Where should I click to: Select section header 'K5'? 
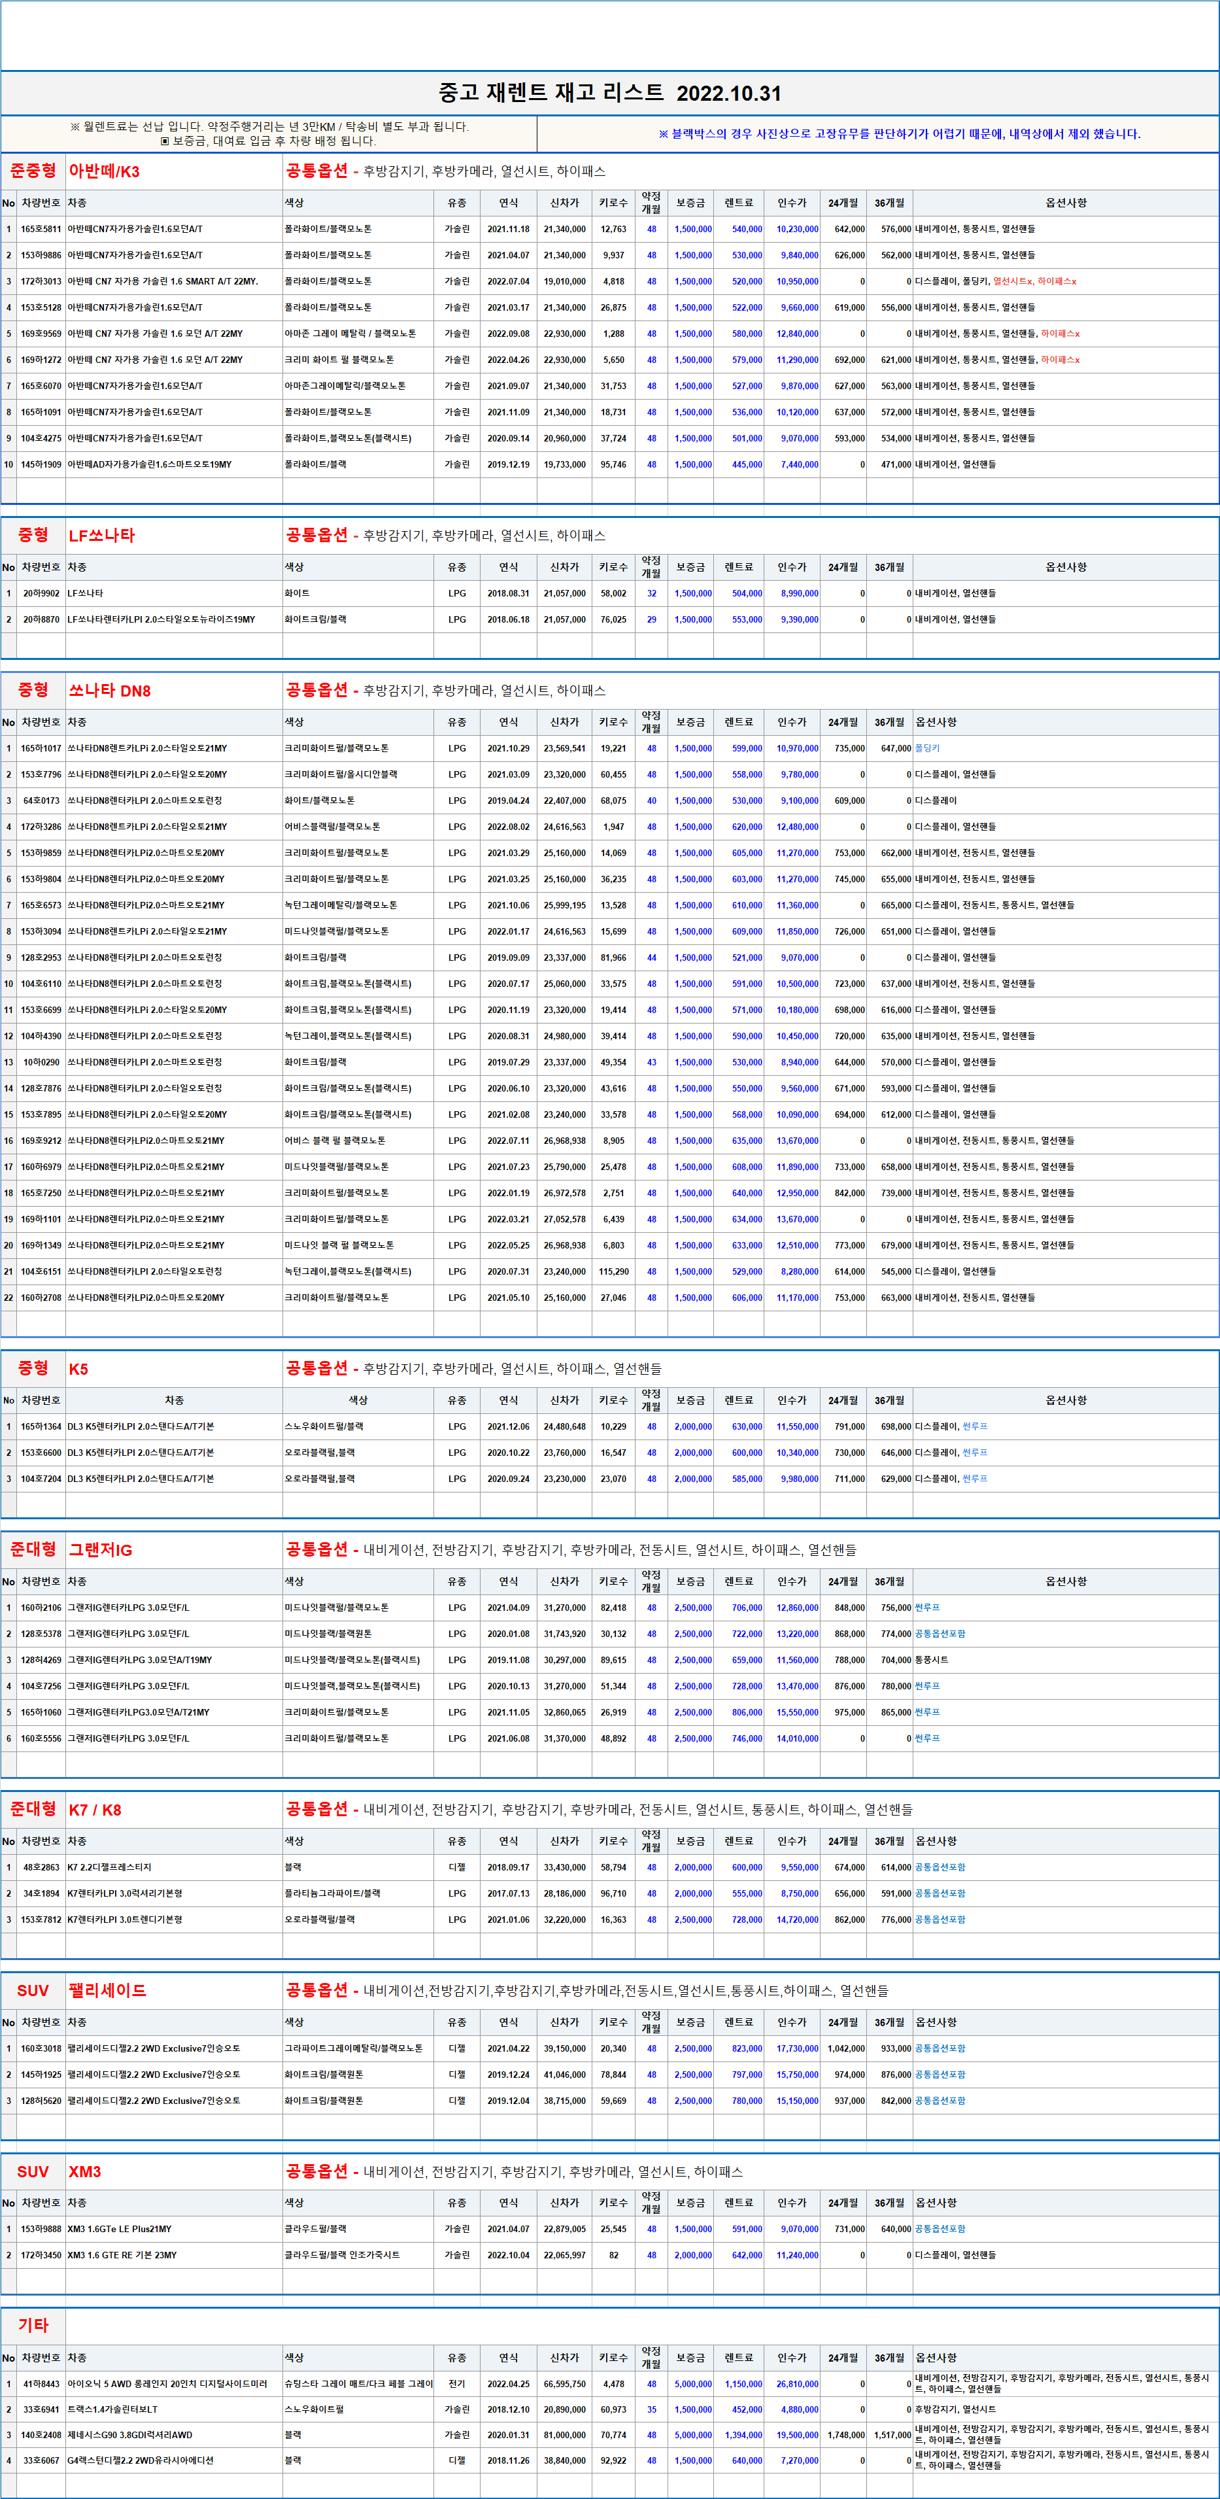coord(78,1369)
